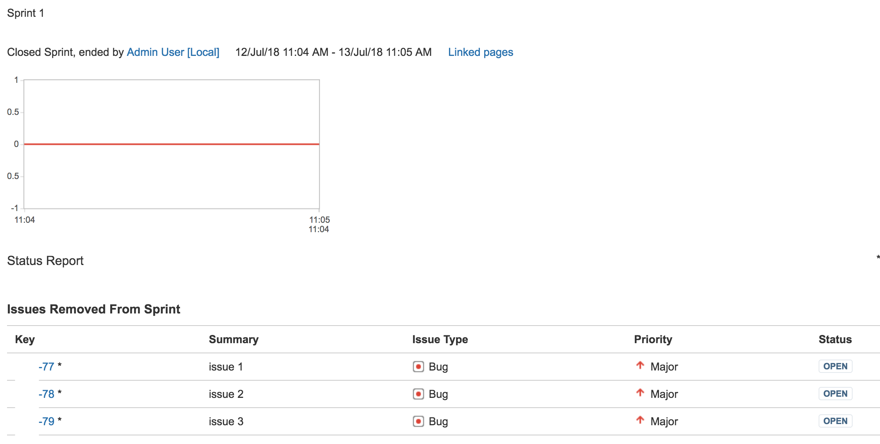Open issue key -78
880x444 pixels.
[47, 394]
